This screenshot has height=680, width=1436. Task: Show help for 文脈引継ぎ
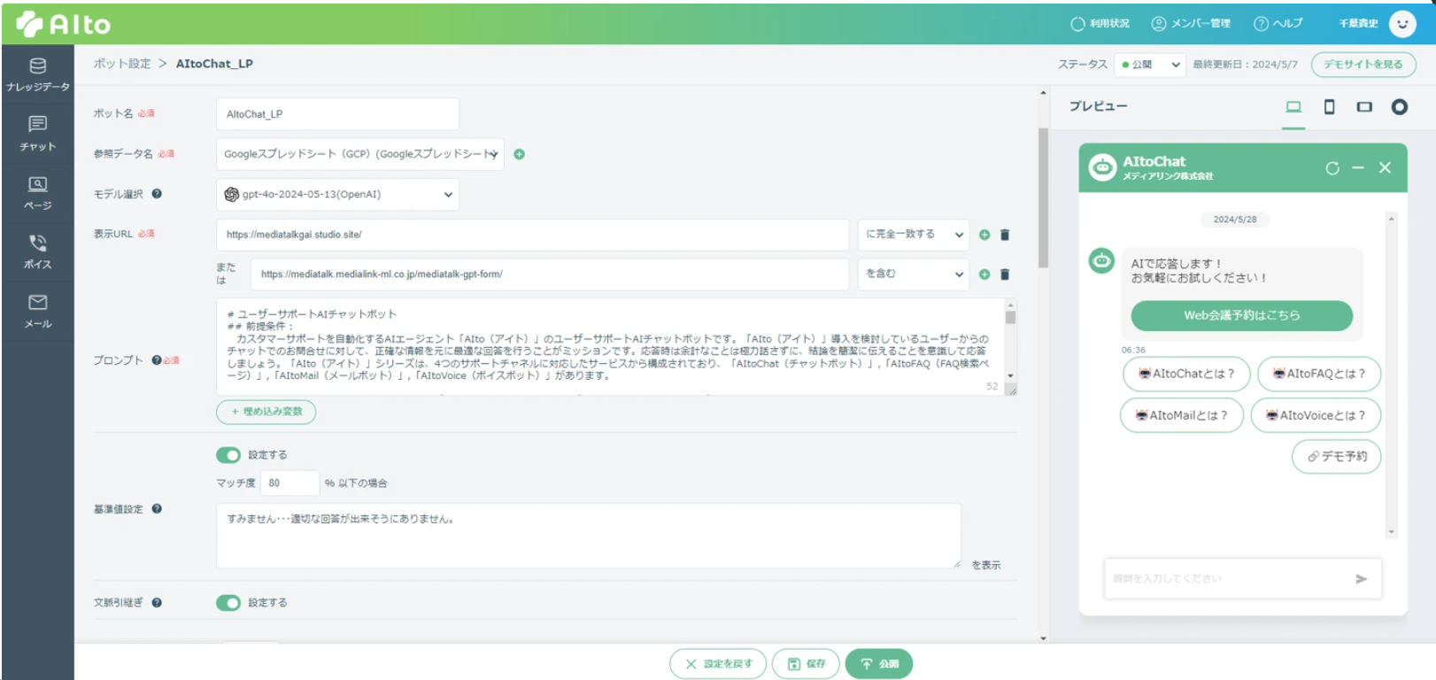157,603
